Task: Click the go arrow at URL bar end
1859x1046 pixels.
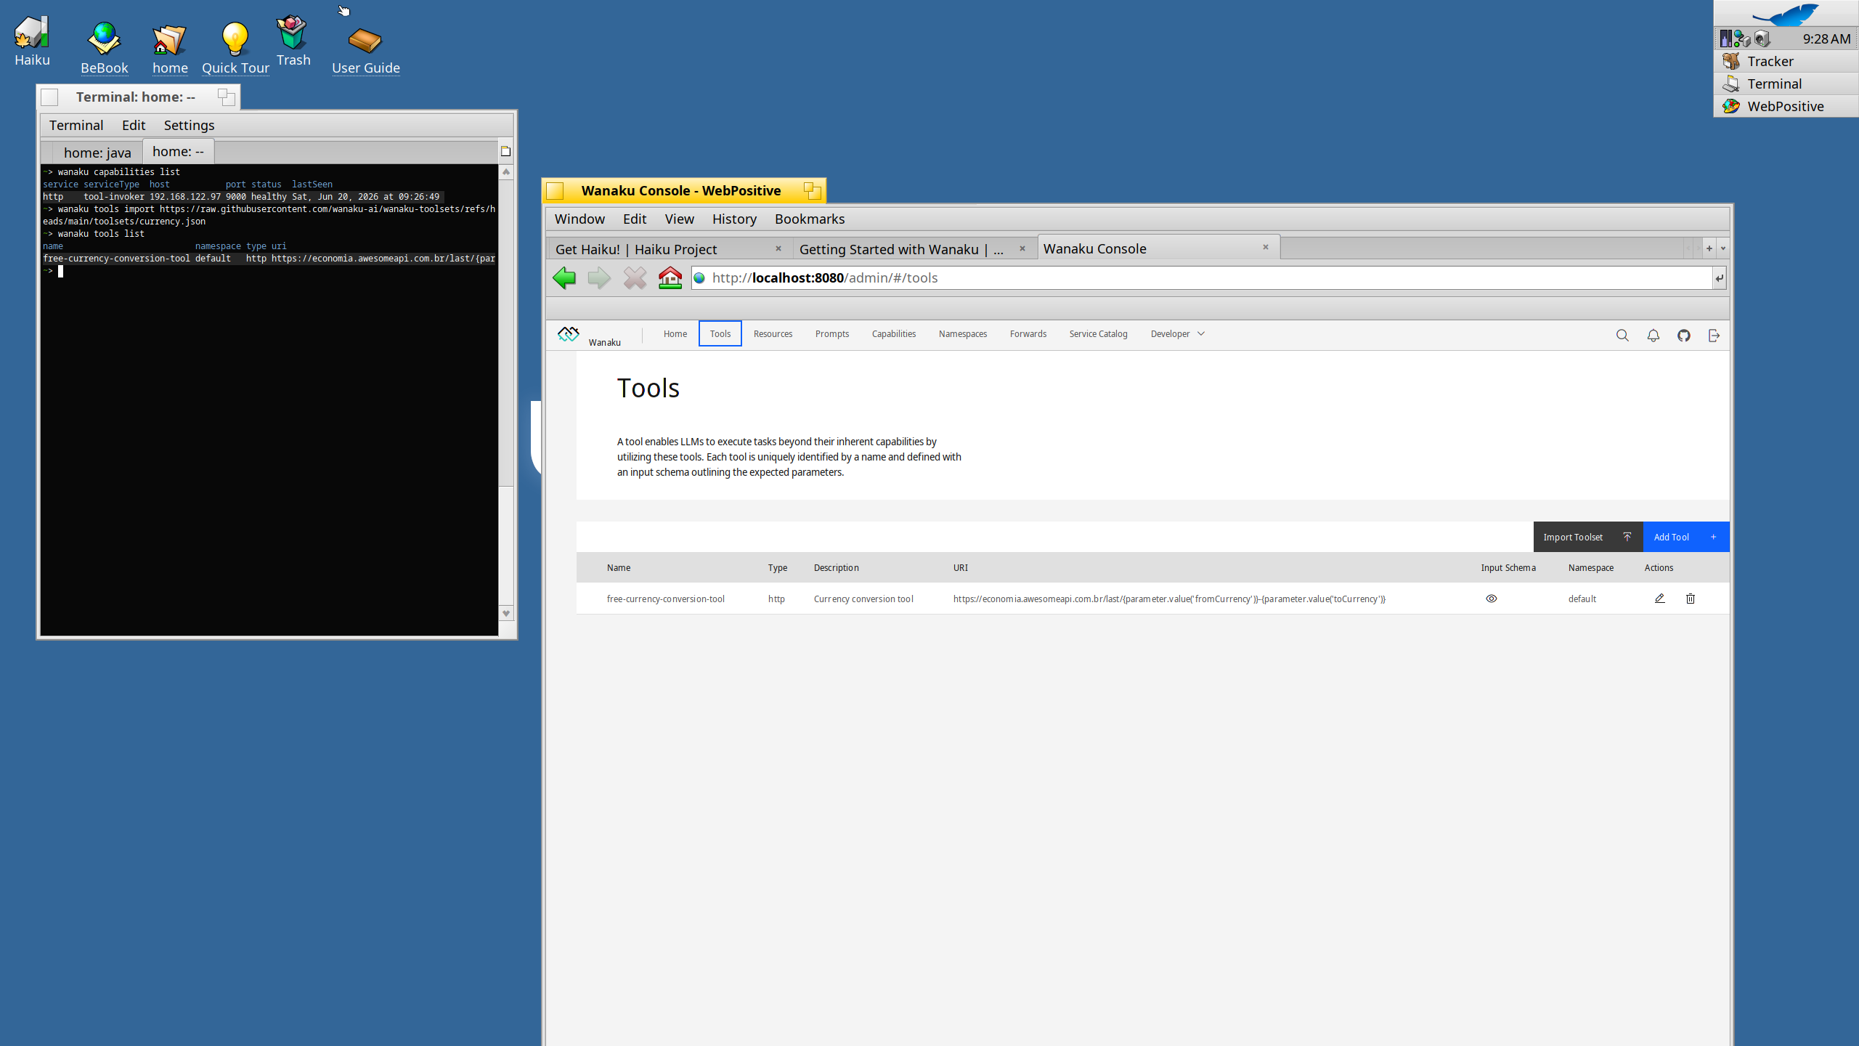Action: click(1720, 278)
